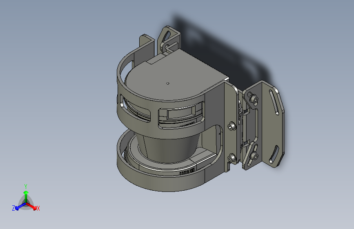Click the blue Z axis of the orientation triad

(x=20, y=206)
